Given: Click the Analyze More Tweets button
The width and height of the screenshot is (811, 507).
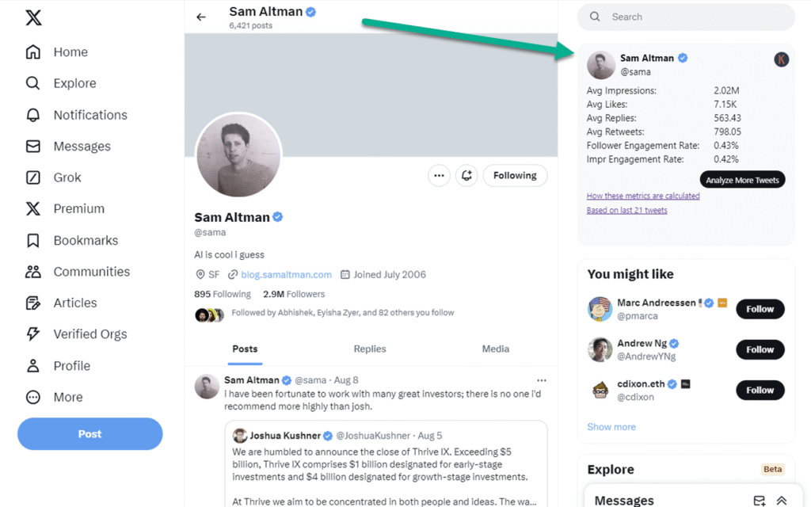Looking at the screenshot, I should [x=742, y=179].
